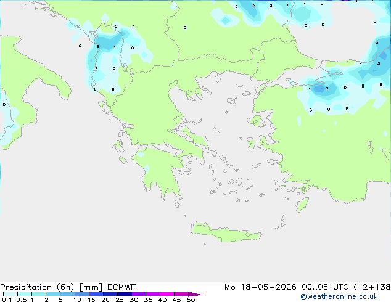This screenshot has height=302, width=391.
Task: Click the purple arrow tip above 50
Action: (196, 294)
